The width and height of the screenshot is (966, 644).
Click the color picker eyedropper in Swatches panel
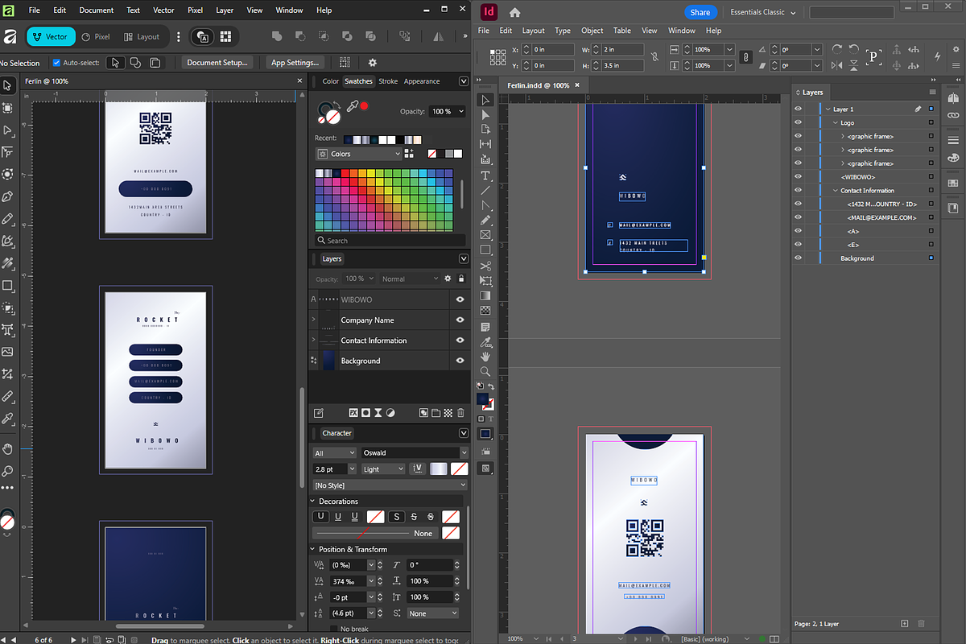click(x=352, y=106)
